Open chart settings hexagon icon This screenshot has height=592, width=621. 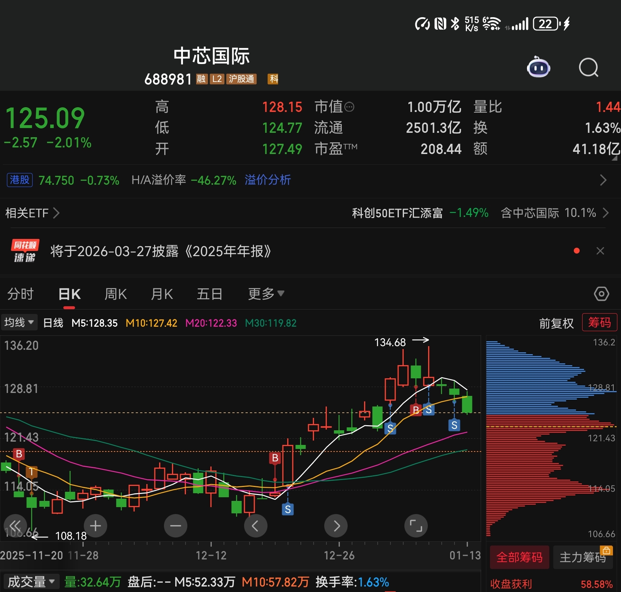click(601, 294)
